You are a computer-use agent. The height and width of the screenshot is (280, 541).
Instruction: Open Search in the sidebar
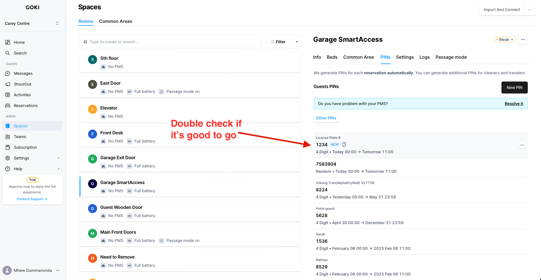(20, 53)
